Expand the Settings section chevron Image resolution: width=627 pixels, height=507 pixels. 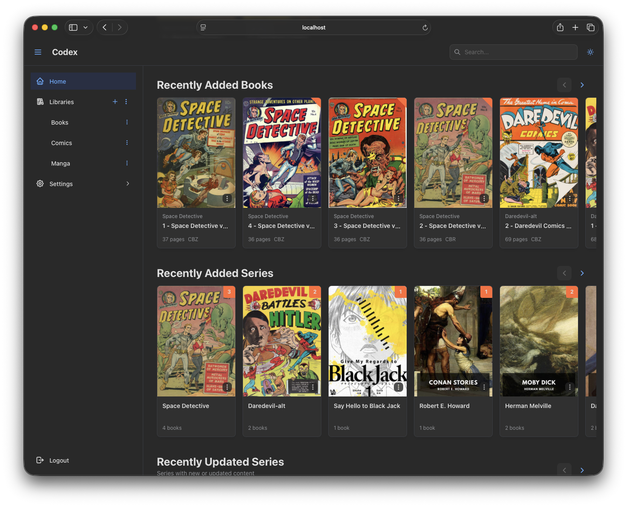[128, 184]
